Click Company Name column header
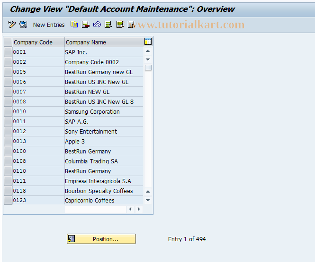The width and height of the screenshot is (315, 262). click(104, 42)
